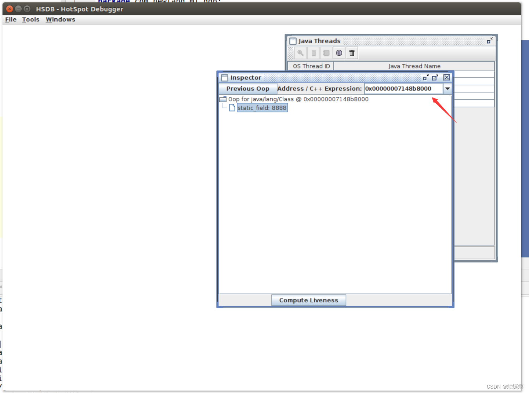Click the Inspector panel notebook icon
This screenshot has width=529, height=393.
224,77
